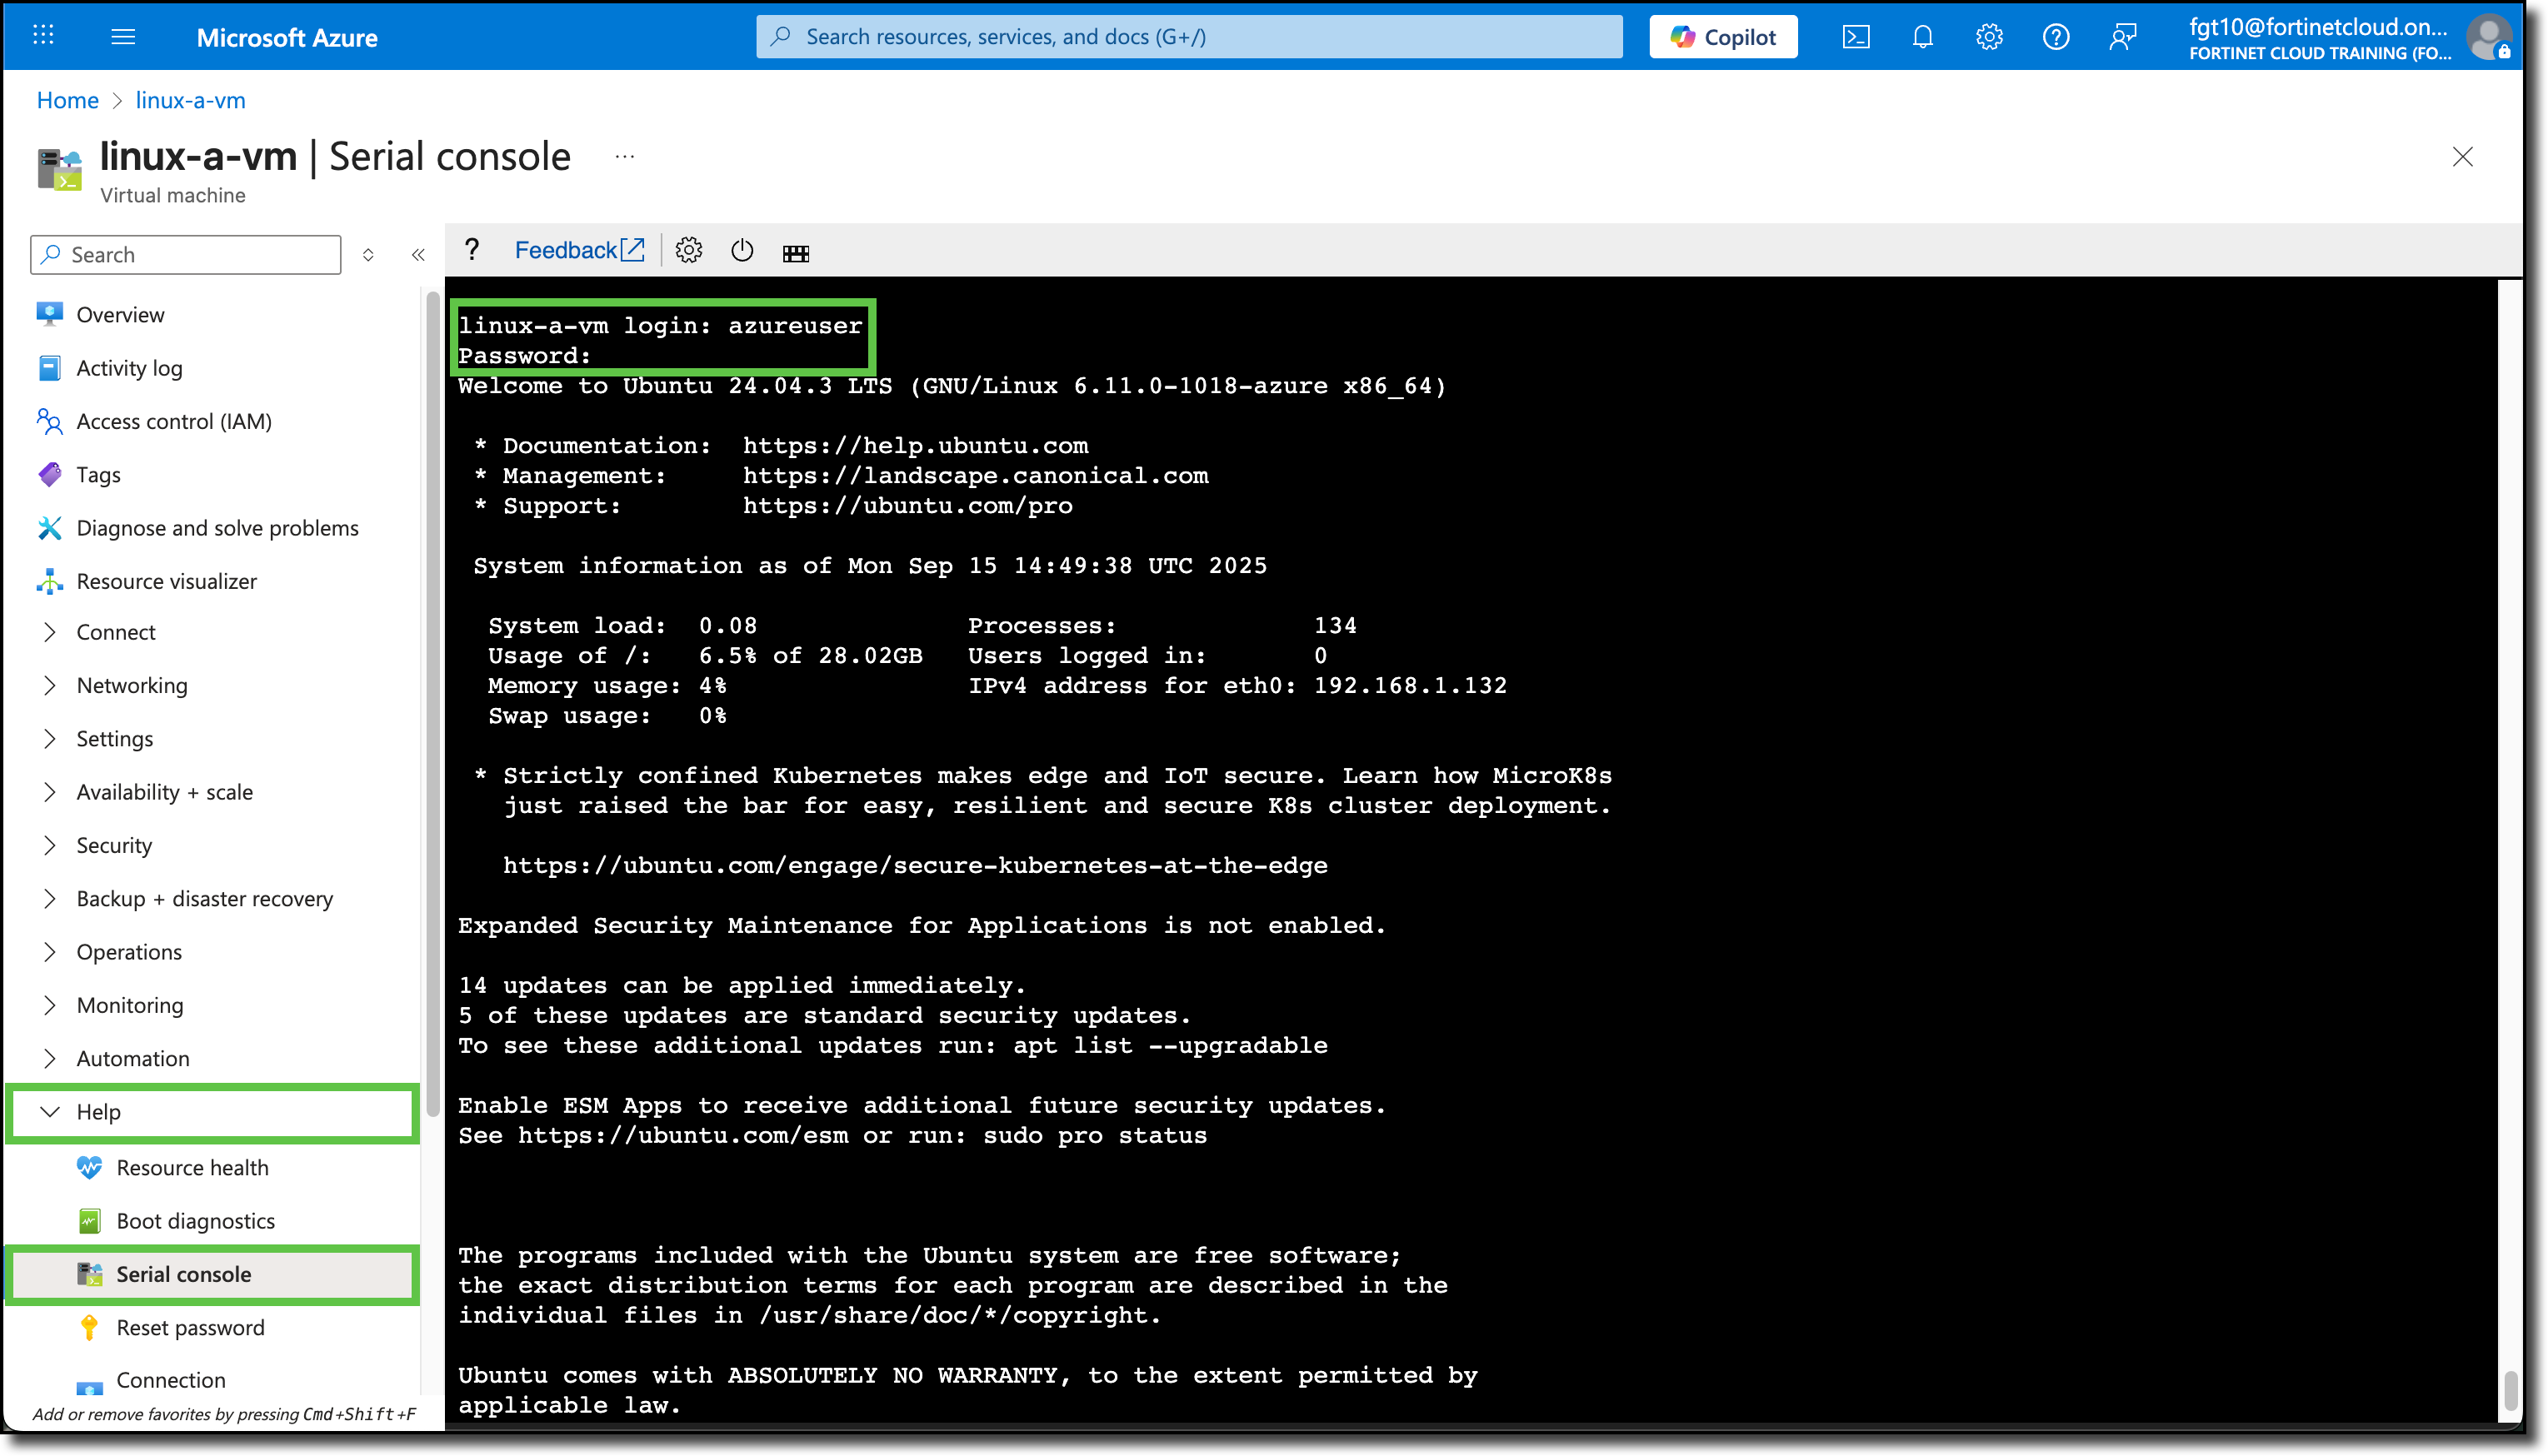Open the feedback person icon in top bar
This screenshot has height=1456, width=2548.
2123,36
